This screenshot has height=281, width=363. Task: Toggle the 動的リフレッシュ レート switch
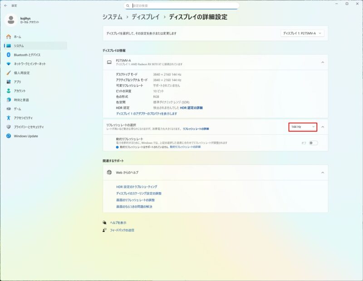click(x=314, y=143)
